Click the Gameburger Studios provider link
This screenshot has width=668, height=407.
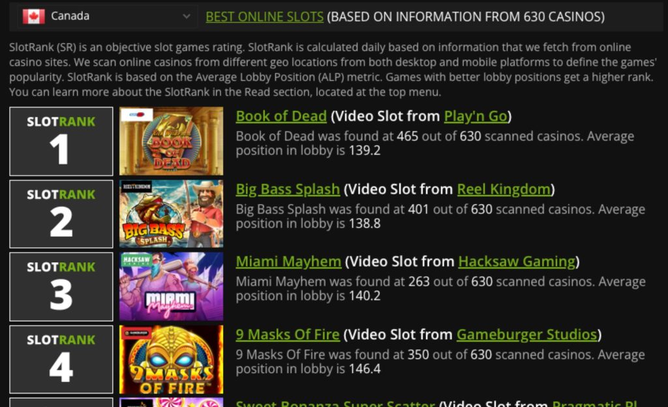click(x=527, y=335)
